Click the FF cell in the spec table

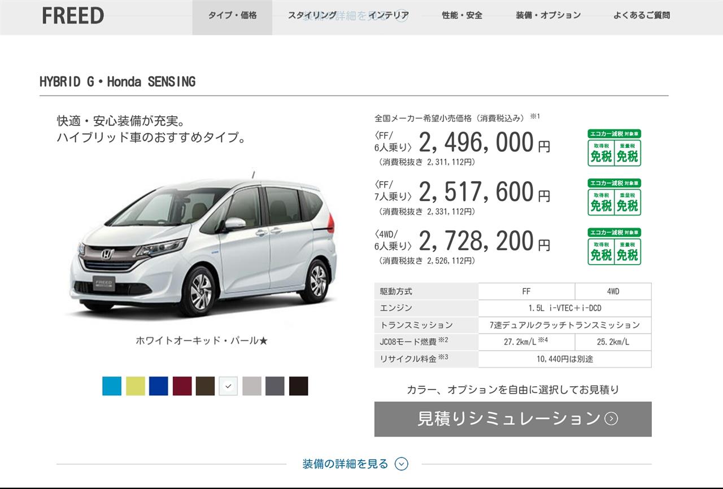pos(526,291)
